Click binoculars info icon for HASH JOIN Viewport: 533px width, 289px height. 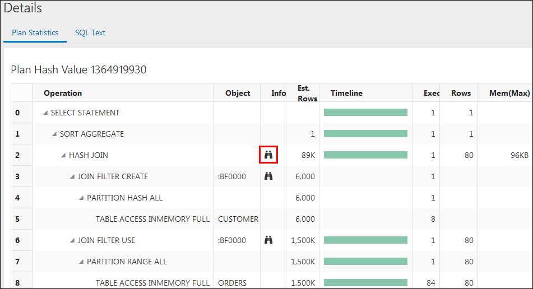[x=268, y=155]
